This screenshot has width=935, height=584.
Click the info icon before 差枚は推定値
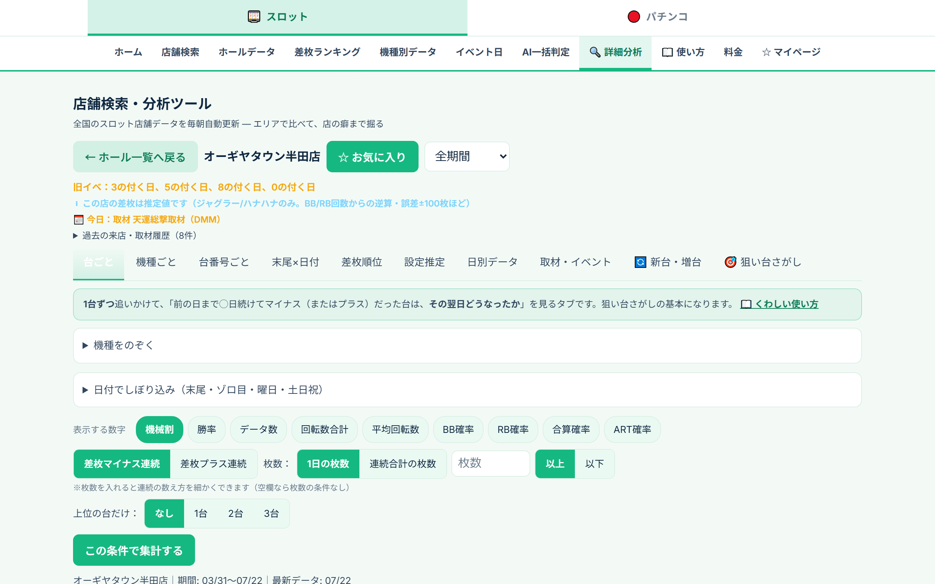(x=76, y=204)
